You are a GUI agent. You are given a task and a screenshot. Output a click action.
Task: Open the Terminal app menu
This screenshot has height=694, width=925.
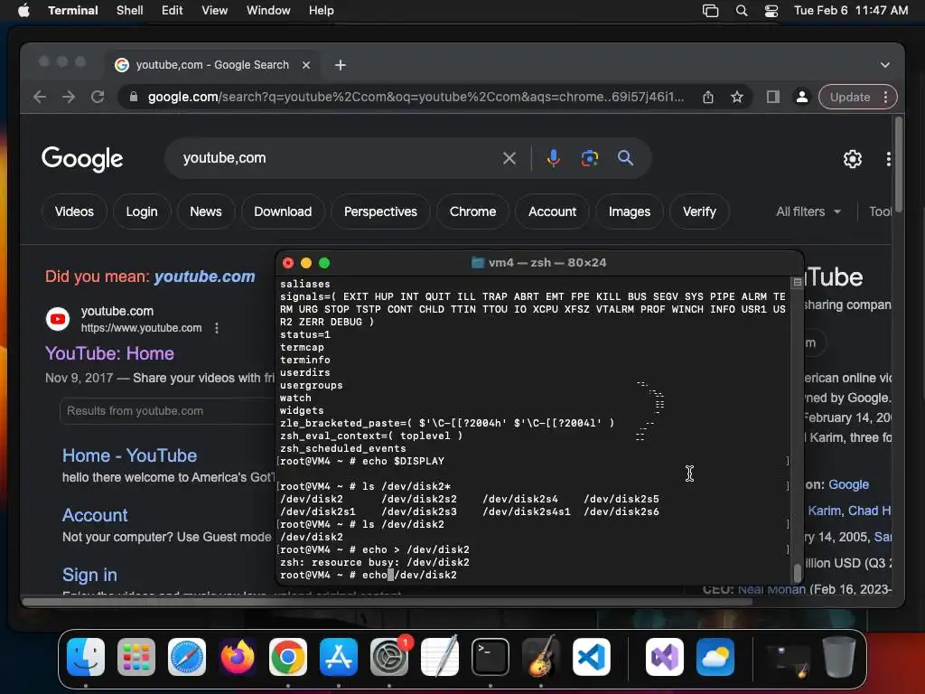click(x=73, y=11)
